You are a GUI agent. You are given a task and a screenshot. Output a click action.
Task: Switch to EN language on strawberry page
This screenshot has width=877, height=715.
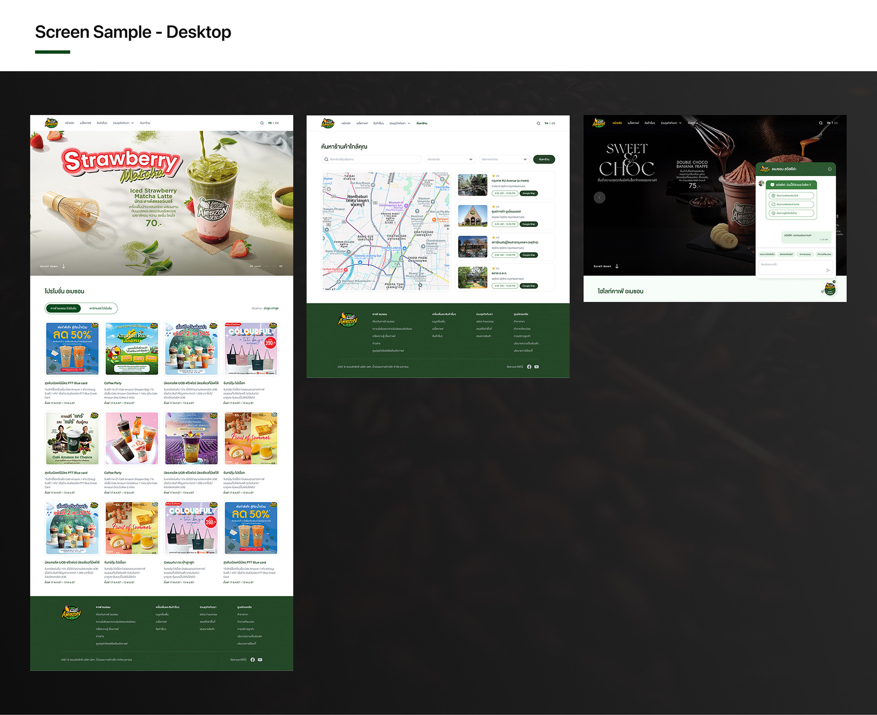277,123
